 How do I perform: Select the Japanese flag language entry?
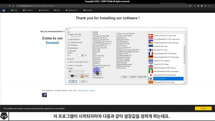click(166, 75)
